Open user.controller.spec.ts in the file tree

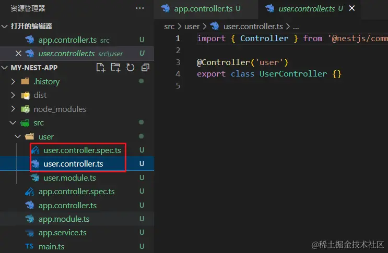pos(77,150)
